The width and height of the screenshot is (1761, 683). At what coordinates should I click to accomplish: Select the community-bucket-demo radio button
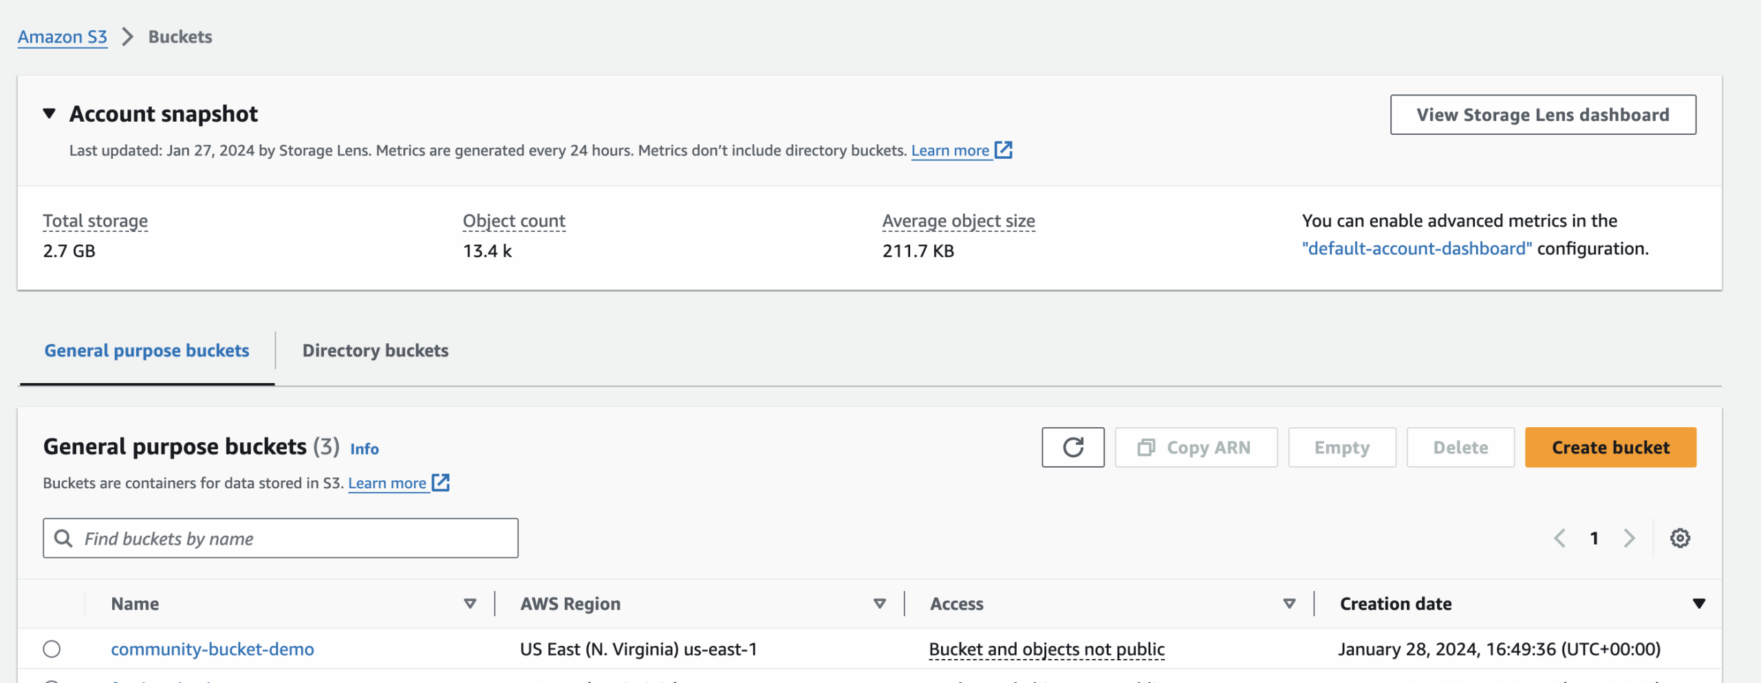click(x=52, y=649)
